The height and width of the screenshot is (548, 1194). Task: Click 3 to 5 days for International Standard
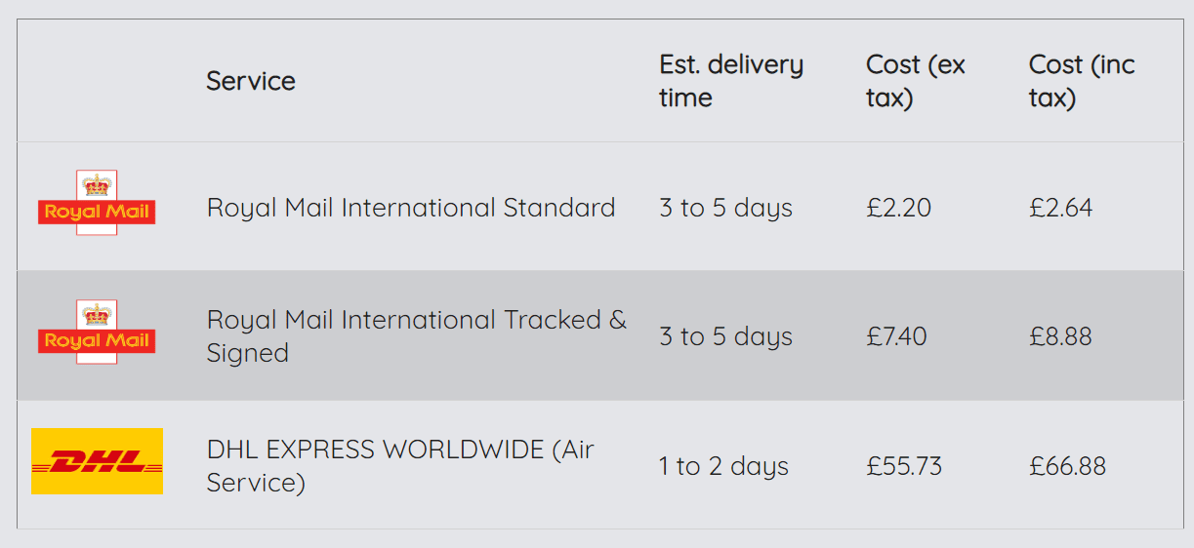(725, 208)
